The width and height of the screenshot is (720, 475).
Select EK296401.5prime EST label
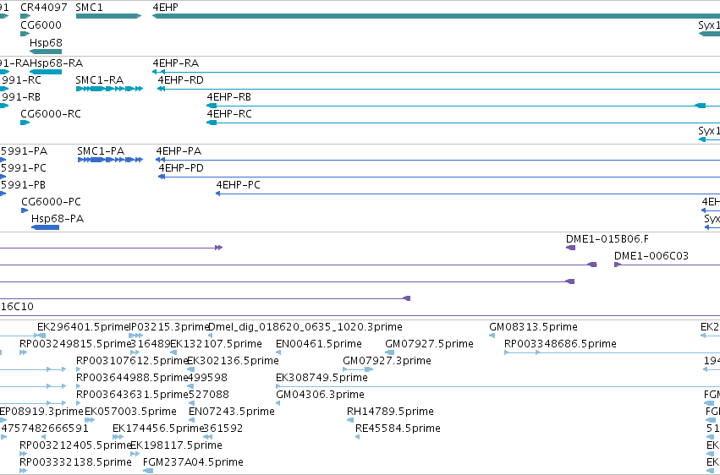(x=83, y=327)
